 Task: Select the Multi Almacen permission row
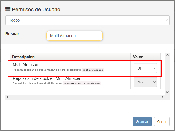(85, 68)
